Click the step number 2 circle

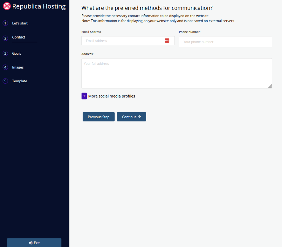pos(5,38)
